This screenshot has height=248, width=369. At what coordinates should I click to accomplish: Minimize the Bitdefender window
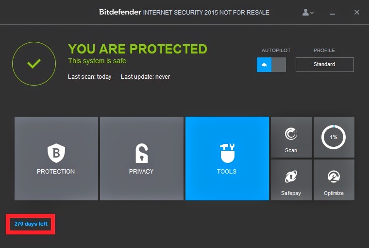click(x=333, y=13)
